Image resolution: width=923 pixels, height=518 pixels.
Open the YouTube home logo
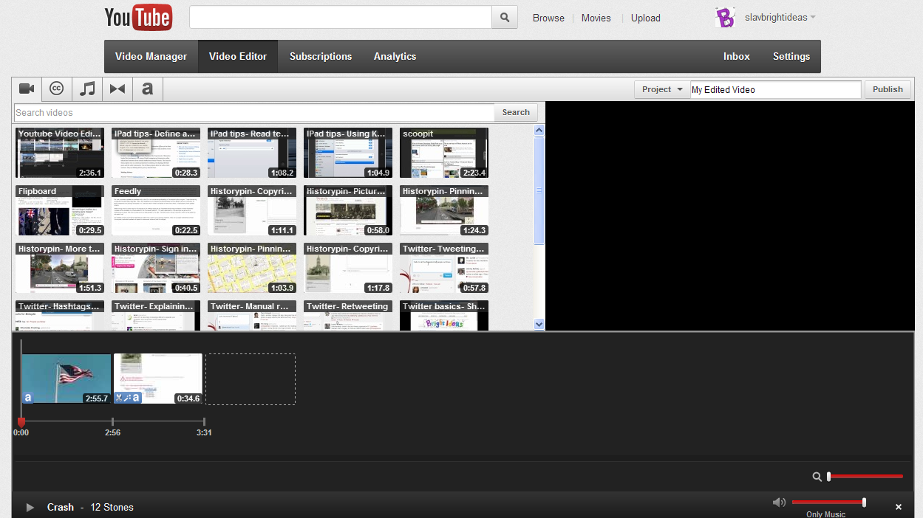pyautogui.click(x=138, y=18)
